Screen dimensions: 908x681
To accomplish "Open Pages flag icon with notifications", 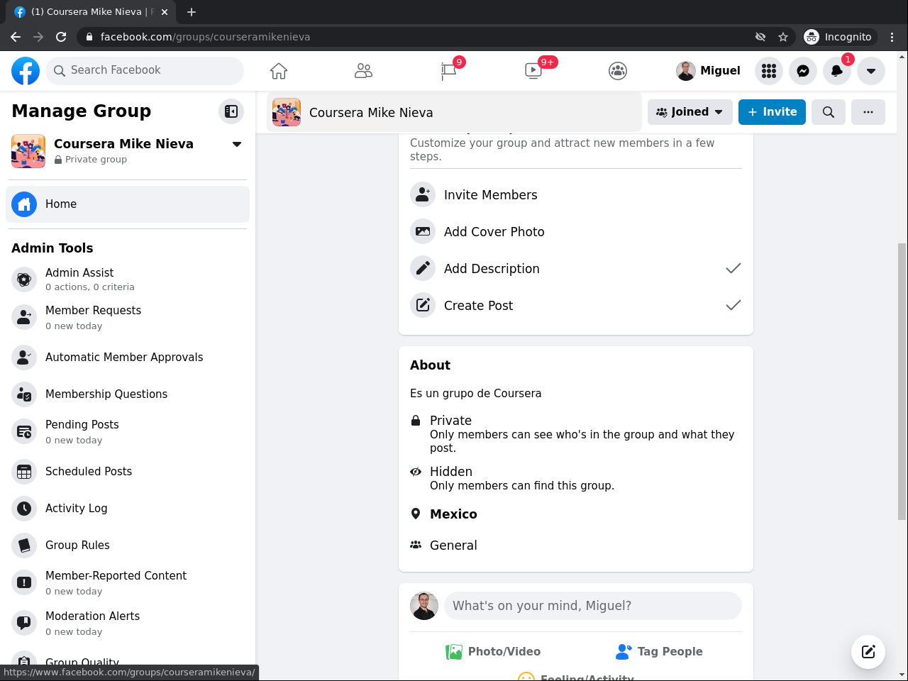I will (x=448, y=71).
